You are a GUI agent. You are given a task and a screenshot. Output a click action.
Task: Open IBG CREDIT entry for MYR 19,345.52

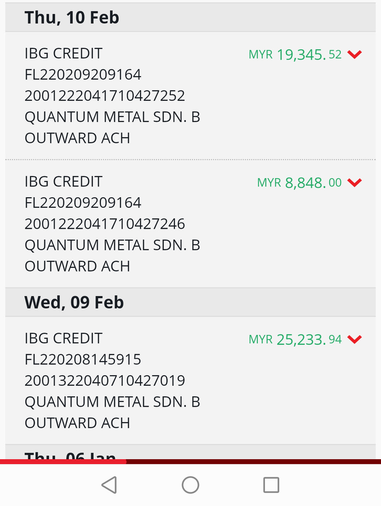tap(64, 54)
